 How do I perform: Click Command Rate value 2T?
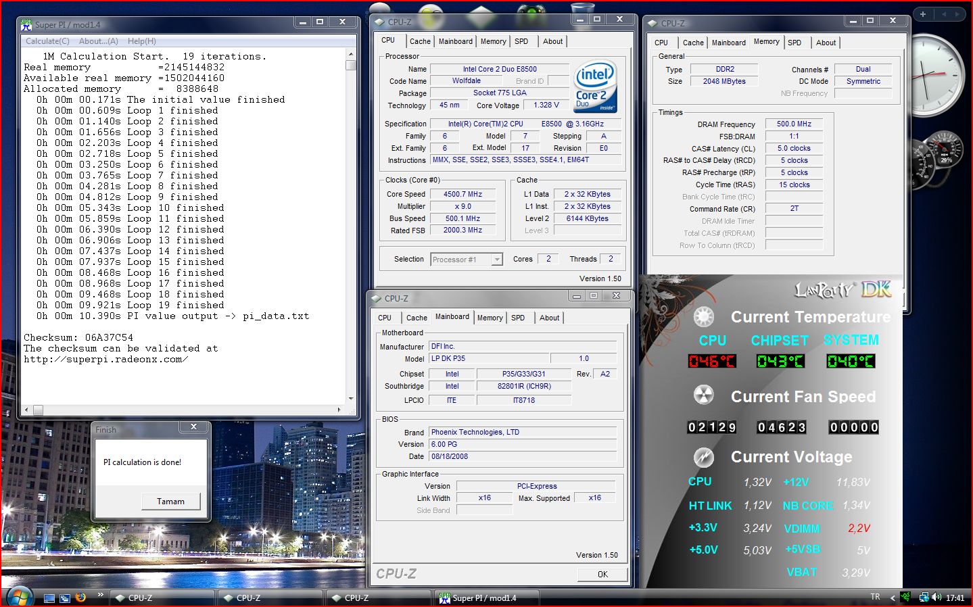[x=794, y=209]
